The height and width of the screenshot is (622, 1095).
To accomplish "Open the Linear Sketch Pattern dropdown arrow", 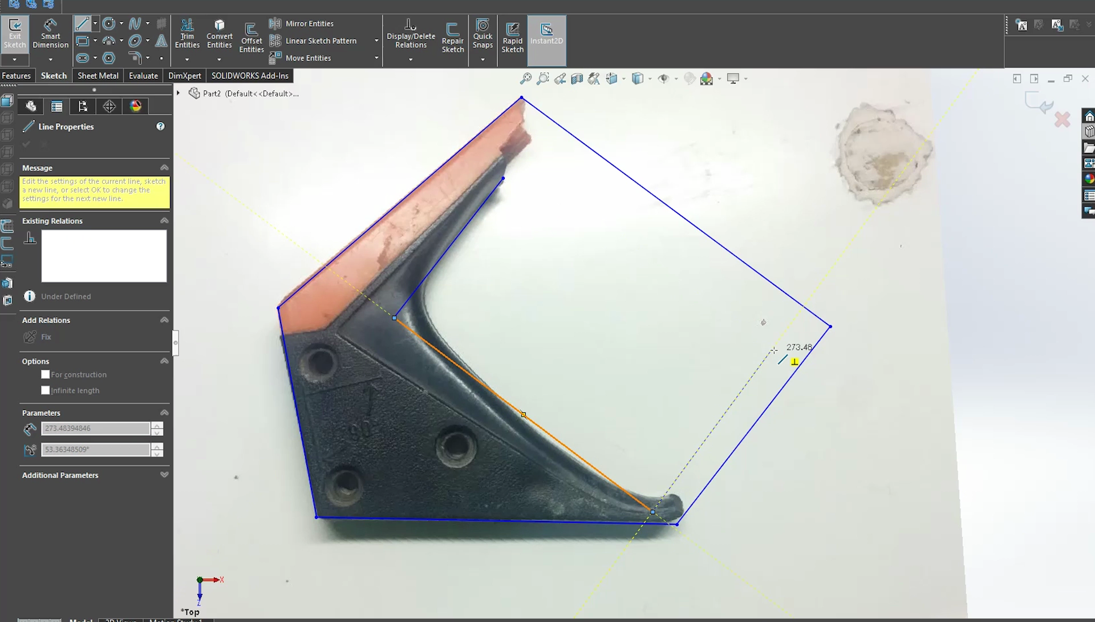I will (x=376, y=41).
